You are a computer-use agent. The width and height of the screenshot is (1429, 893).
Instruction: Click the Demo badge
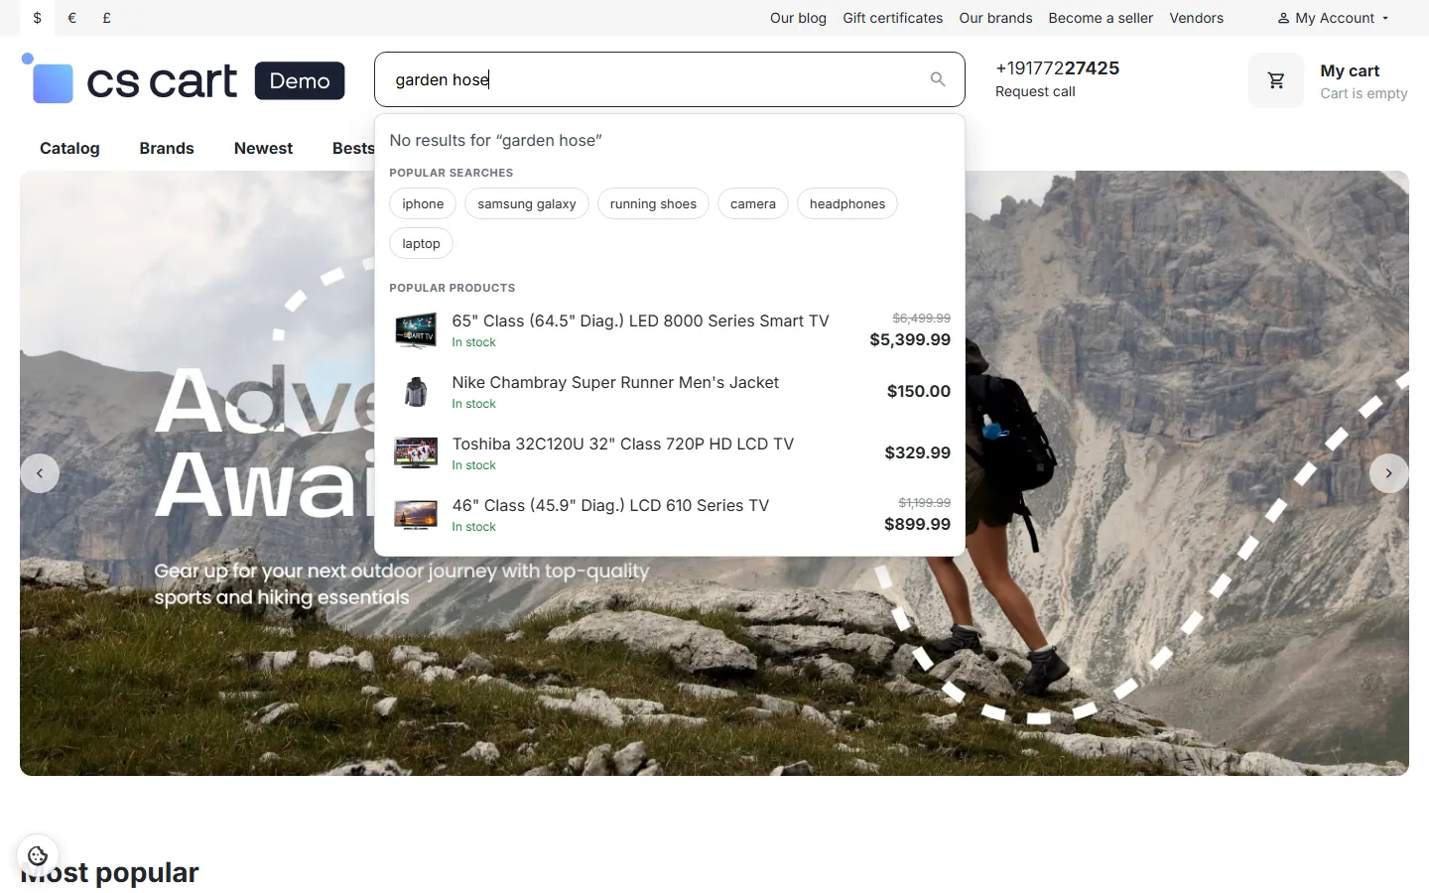click(x=300, y=80)
